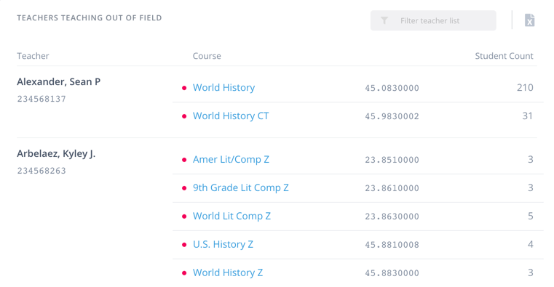Open the World History Z course link
The height and width of the screenshot is (287, 554).
(228, 272)
